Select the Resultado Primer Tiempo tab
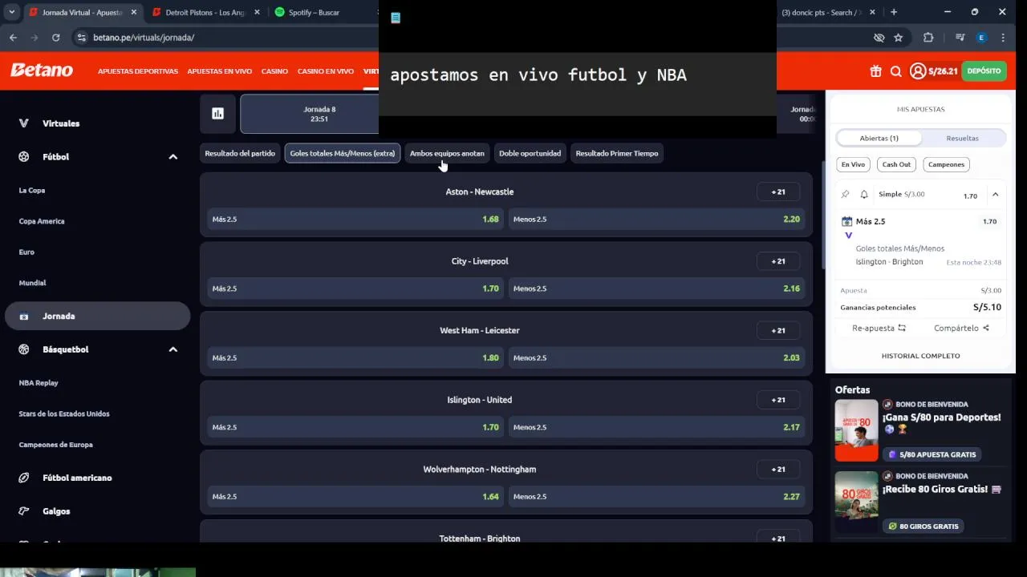Image resolution: width=1027 pixels, height=577 pixels. pos(617,153)
